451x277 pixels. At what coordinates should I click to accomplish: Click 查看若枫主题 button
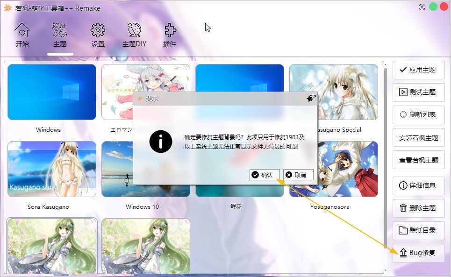(418, 160)
